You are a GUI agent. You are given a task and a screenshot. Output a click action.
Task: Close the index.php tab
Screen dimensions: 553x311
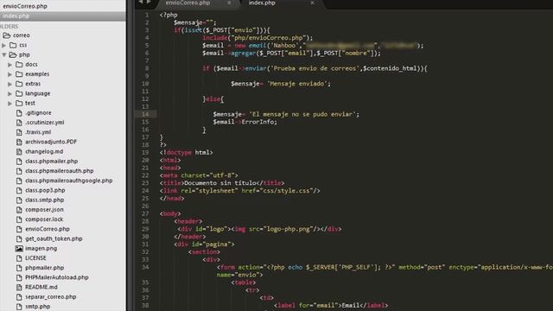(313, 3)
